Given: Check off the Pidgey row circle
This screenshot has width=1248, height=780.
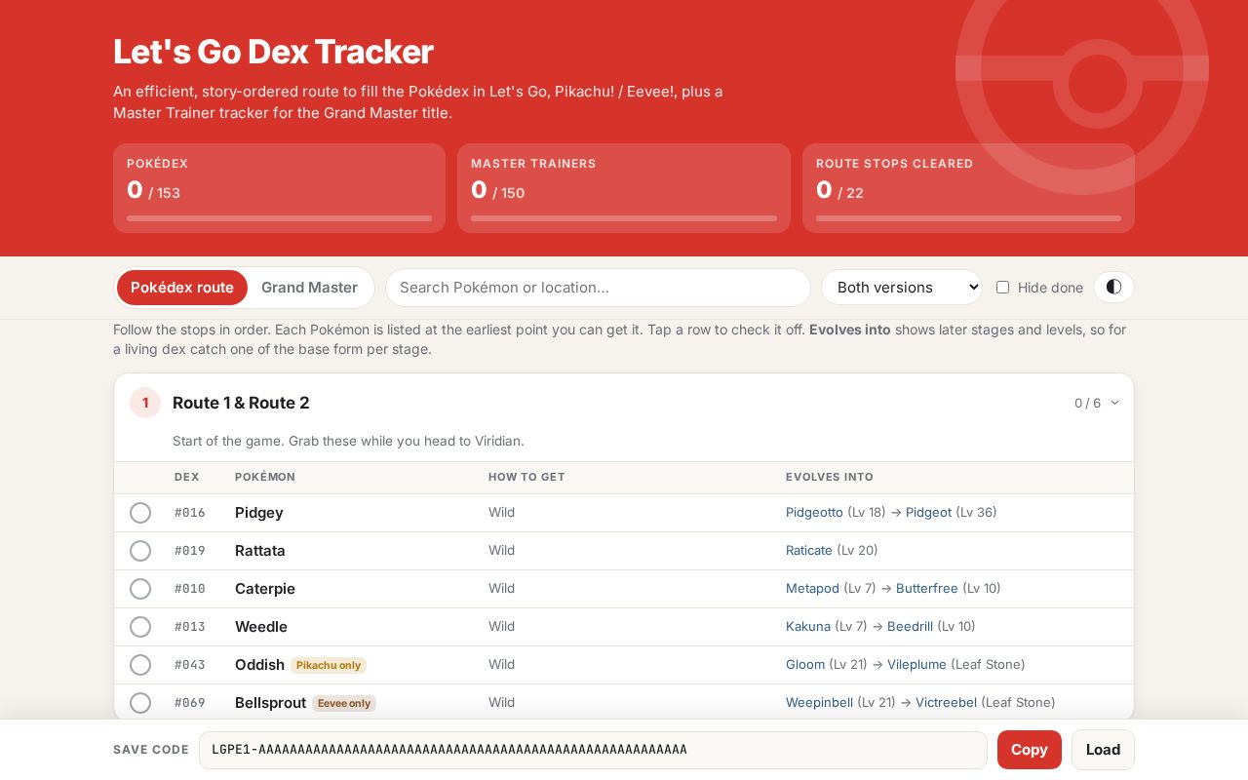Looking at the screenshot, I should (x=140, y=513).
